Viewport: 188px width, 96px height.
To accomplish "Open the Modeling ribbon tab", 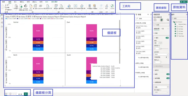I will (22, 2).
